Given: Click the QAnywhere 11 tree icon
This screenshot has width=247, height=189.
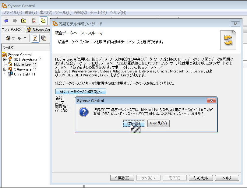Looking at the screenshot, I should click(10, 69).
